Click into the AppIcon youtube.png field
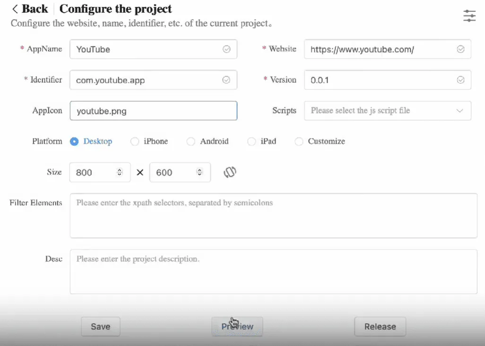 tap(153, 111)
